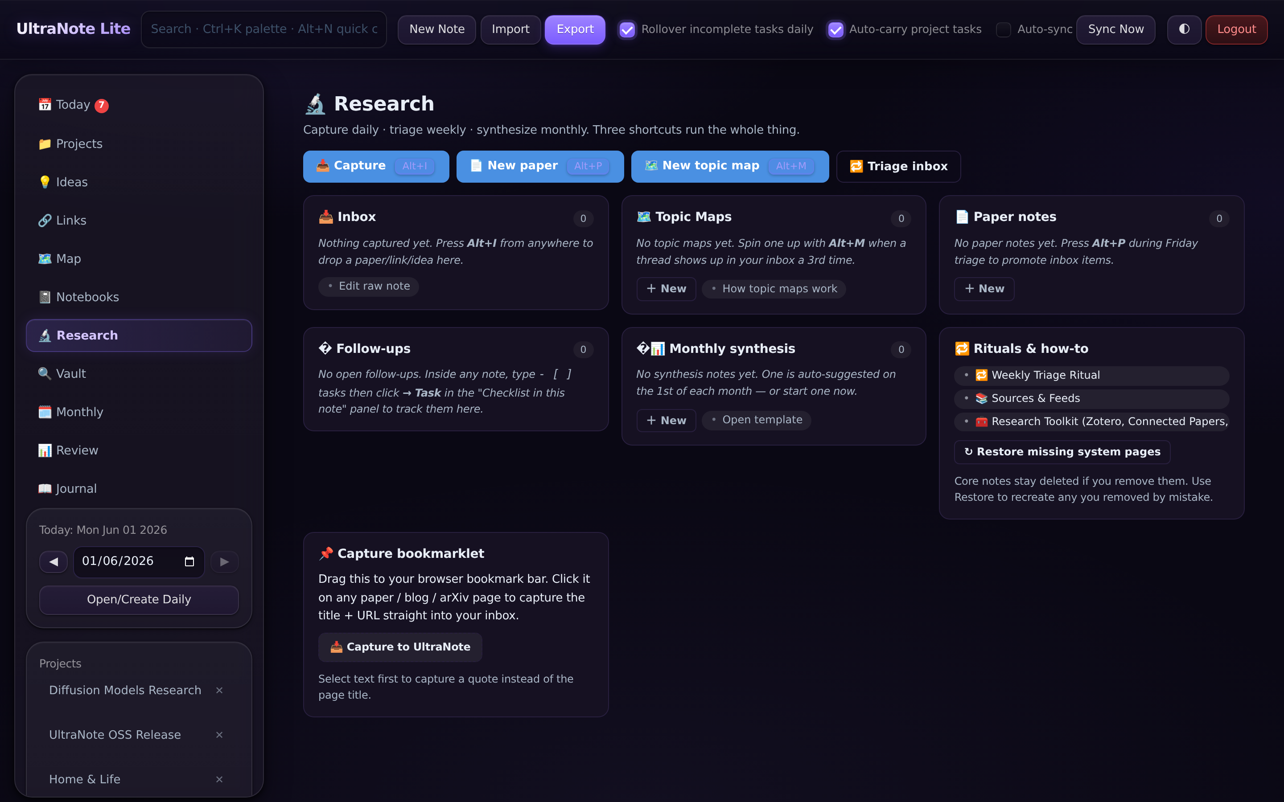1284x802 pixels.
Task: Click the New topic map button
Action: (x=730, y=166)
